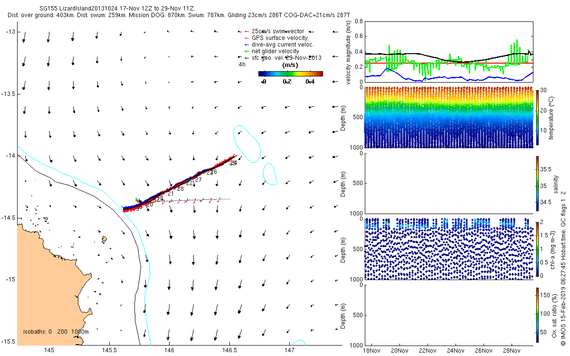Click the 'GPS surface velocity' legend entry
Screen dimensions: 570x356
(280, 38)
